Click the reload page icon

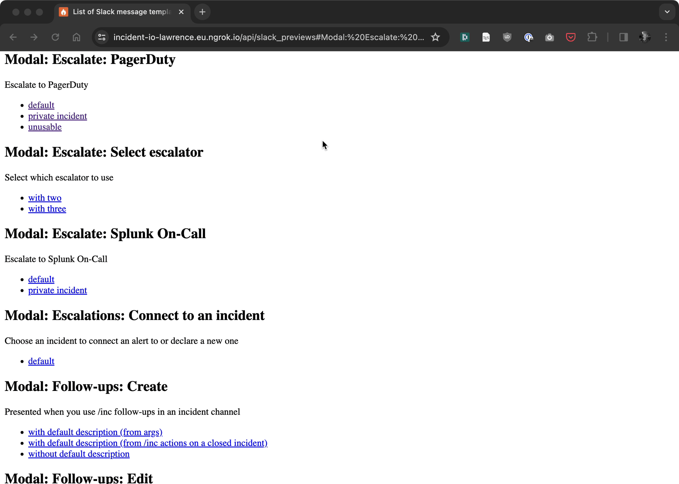coord(55,37)
